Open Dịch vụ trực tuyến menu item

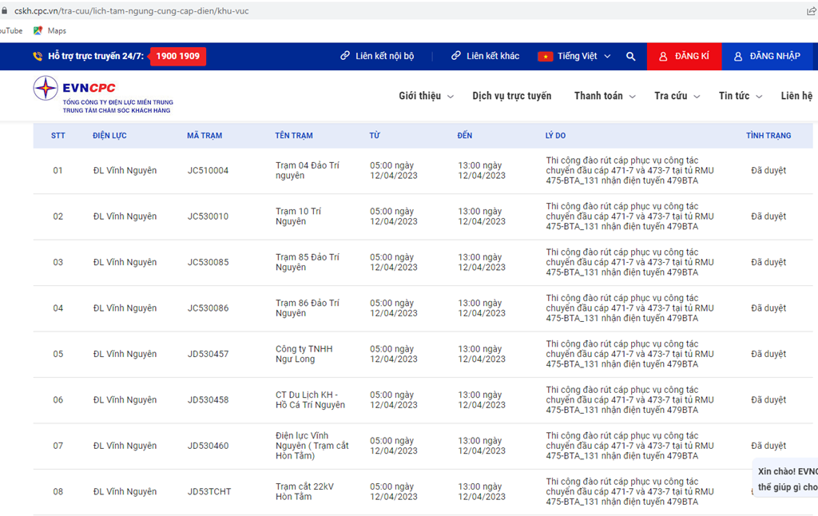511,96
